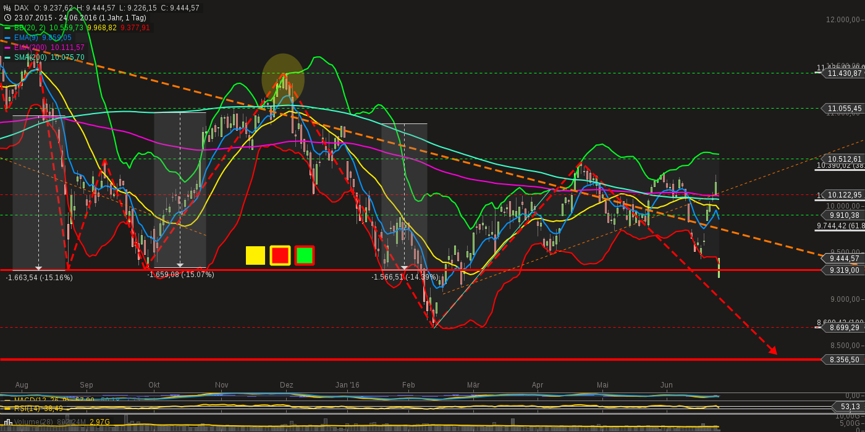Click the teal SMA(200) legend marker
865x432 pixels.
point(7,57)
